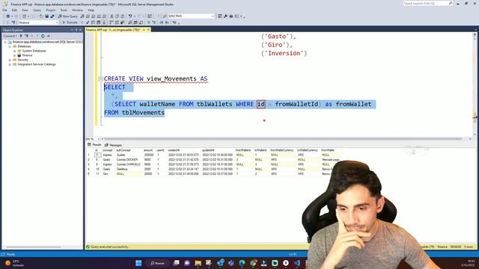Toggle Include Actual Execution Plan
479x269 pixels.
[112, 22]
